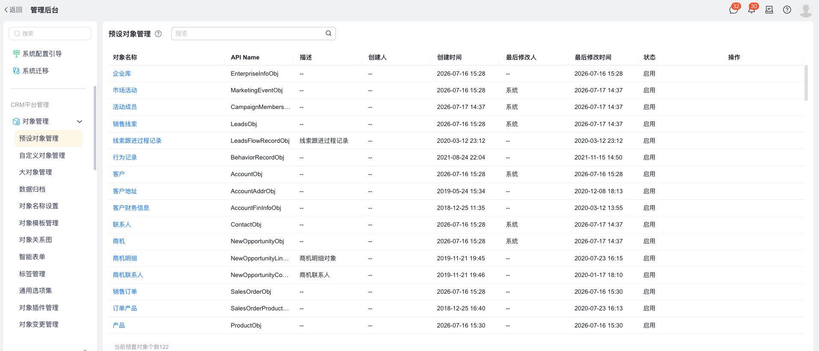Click the magnifier icon in main search box

point(329,33)
